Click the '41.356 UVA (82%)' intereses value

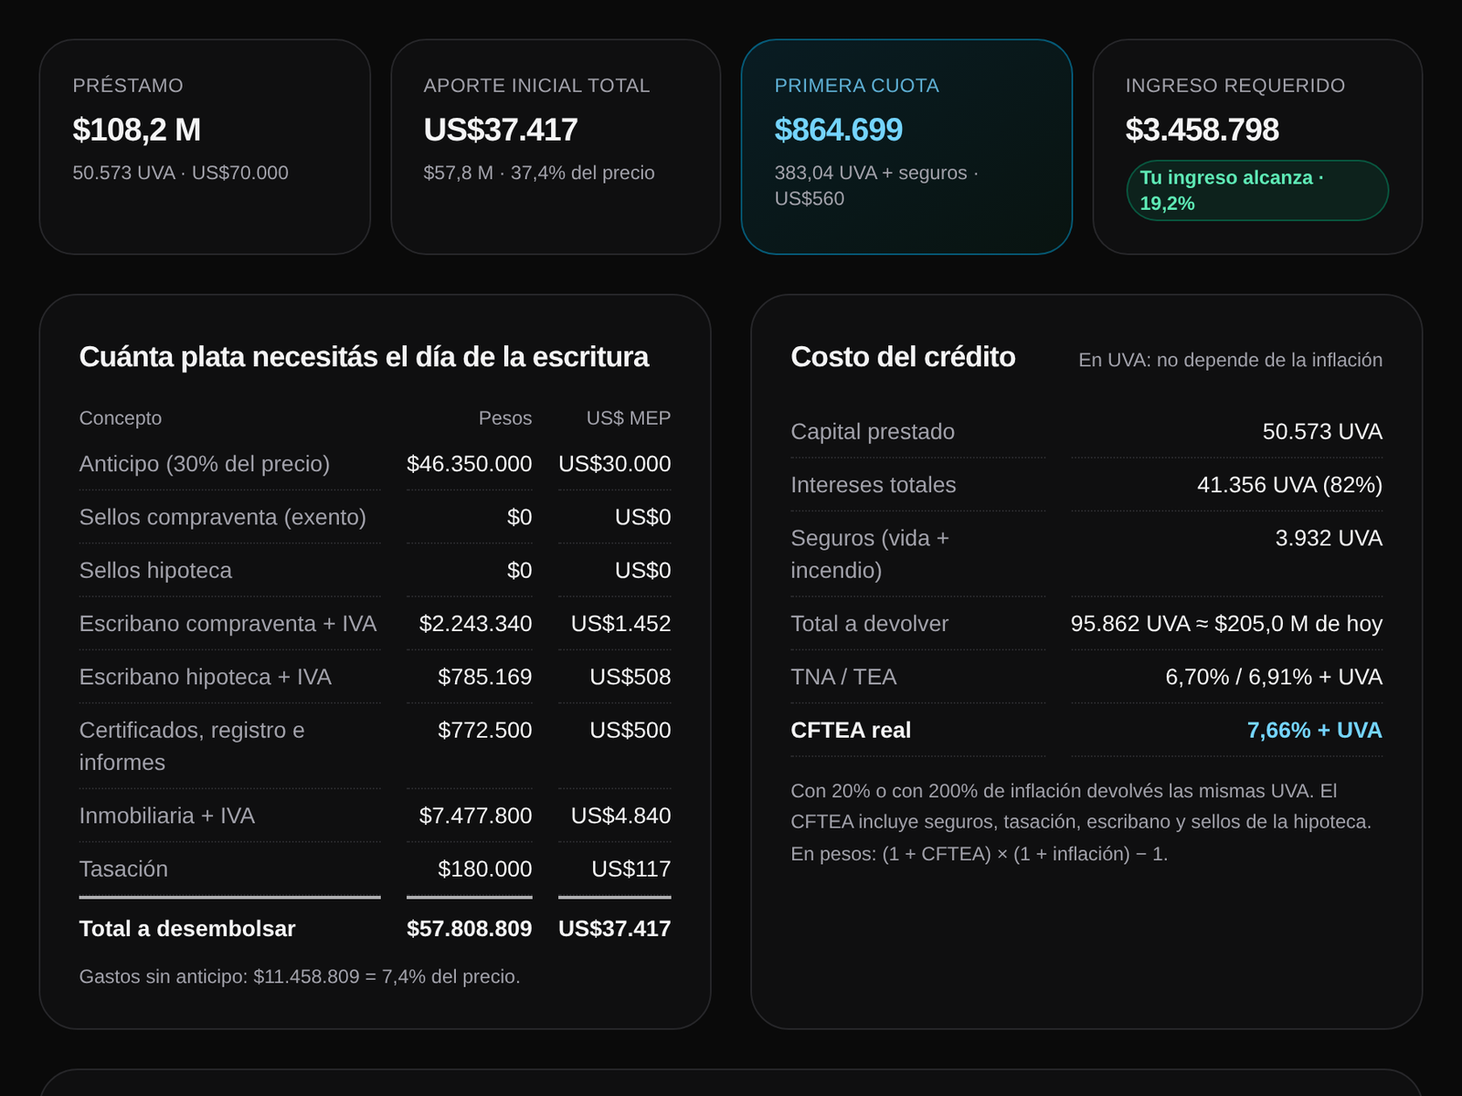coord(1290,485)
